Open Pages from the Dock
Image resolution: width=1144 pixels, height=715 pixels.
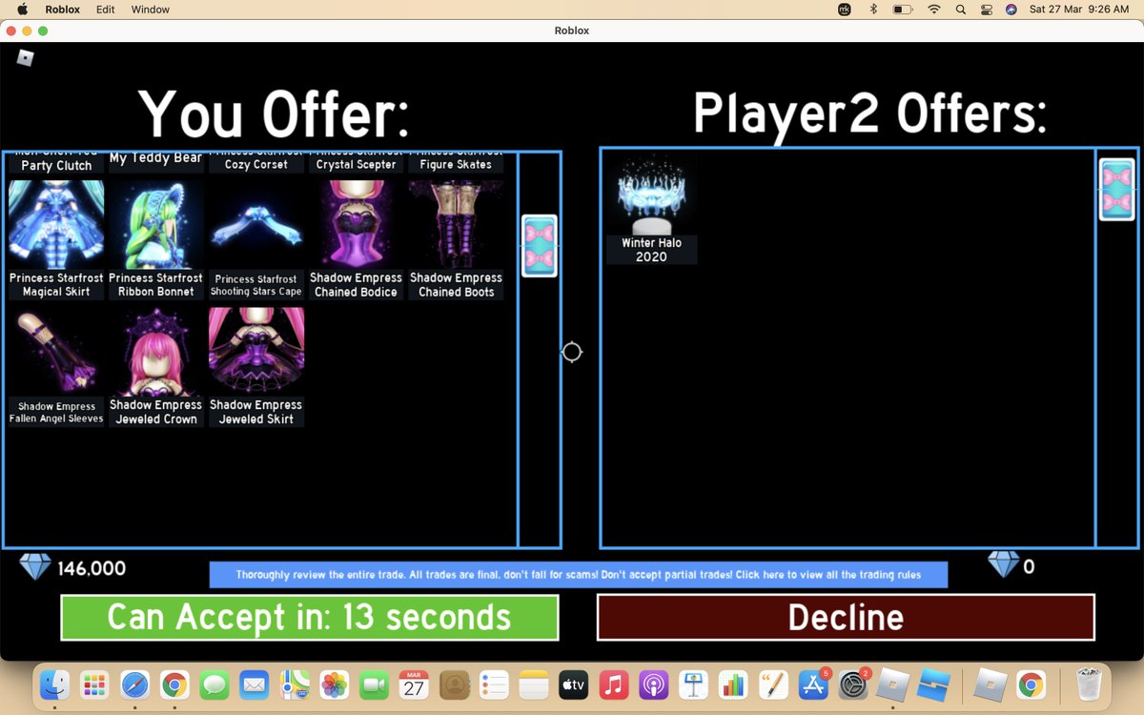pos(773,684)
